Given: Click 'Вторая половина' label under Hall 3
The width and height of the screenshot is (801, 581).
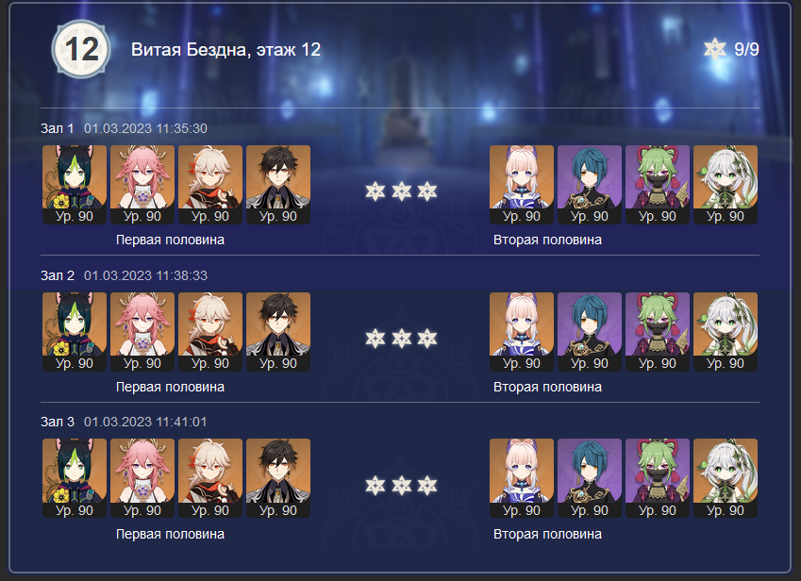Looking at the screenshot, I should tap(547, 534).
